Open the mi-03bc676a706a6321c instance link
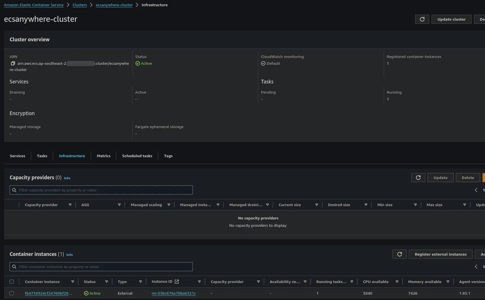The height and width of the screenshot is (300, 485). (174, 293)
